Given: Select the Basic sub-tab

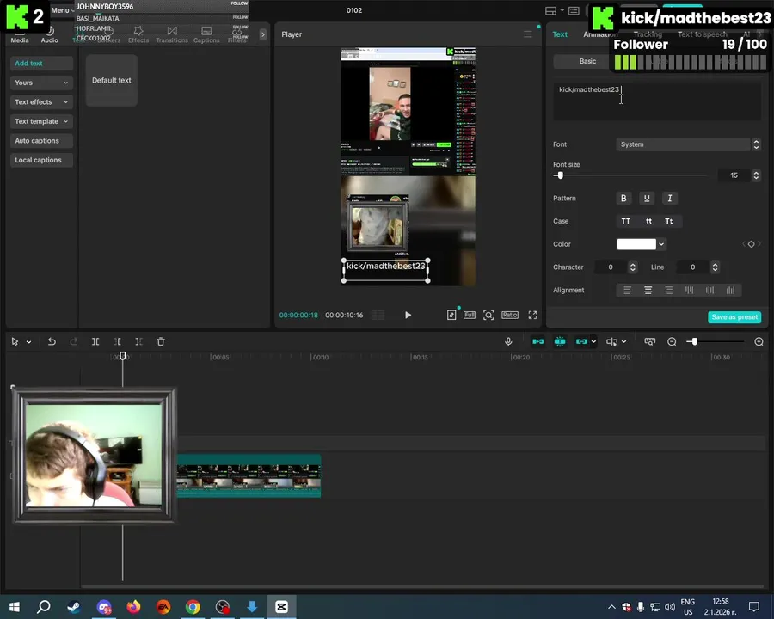Looking at the screenshot, I should click(x=587, y=61).
